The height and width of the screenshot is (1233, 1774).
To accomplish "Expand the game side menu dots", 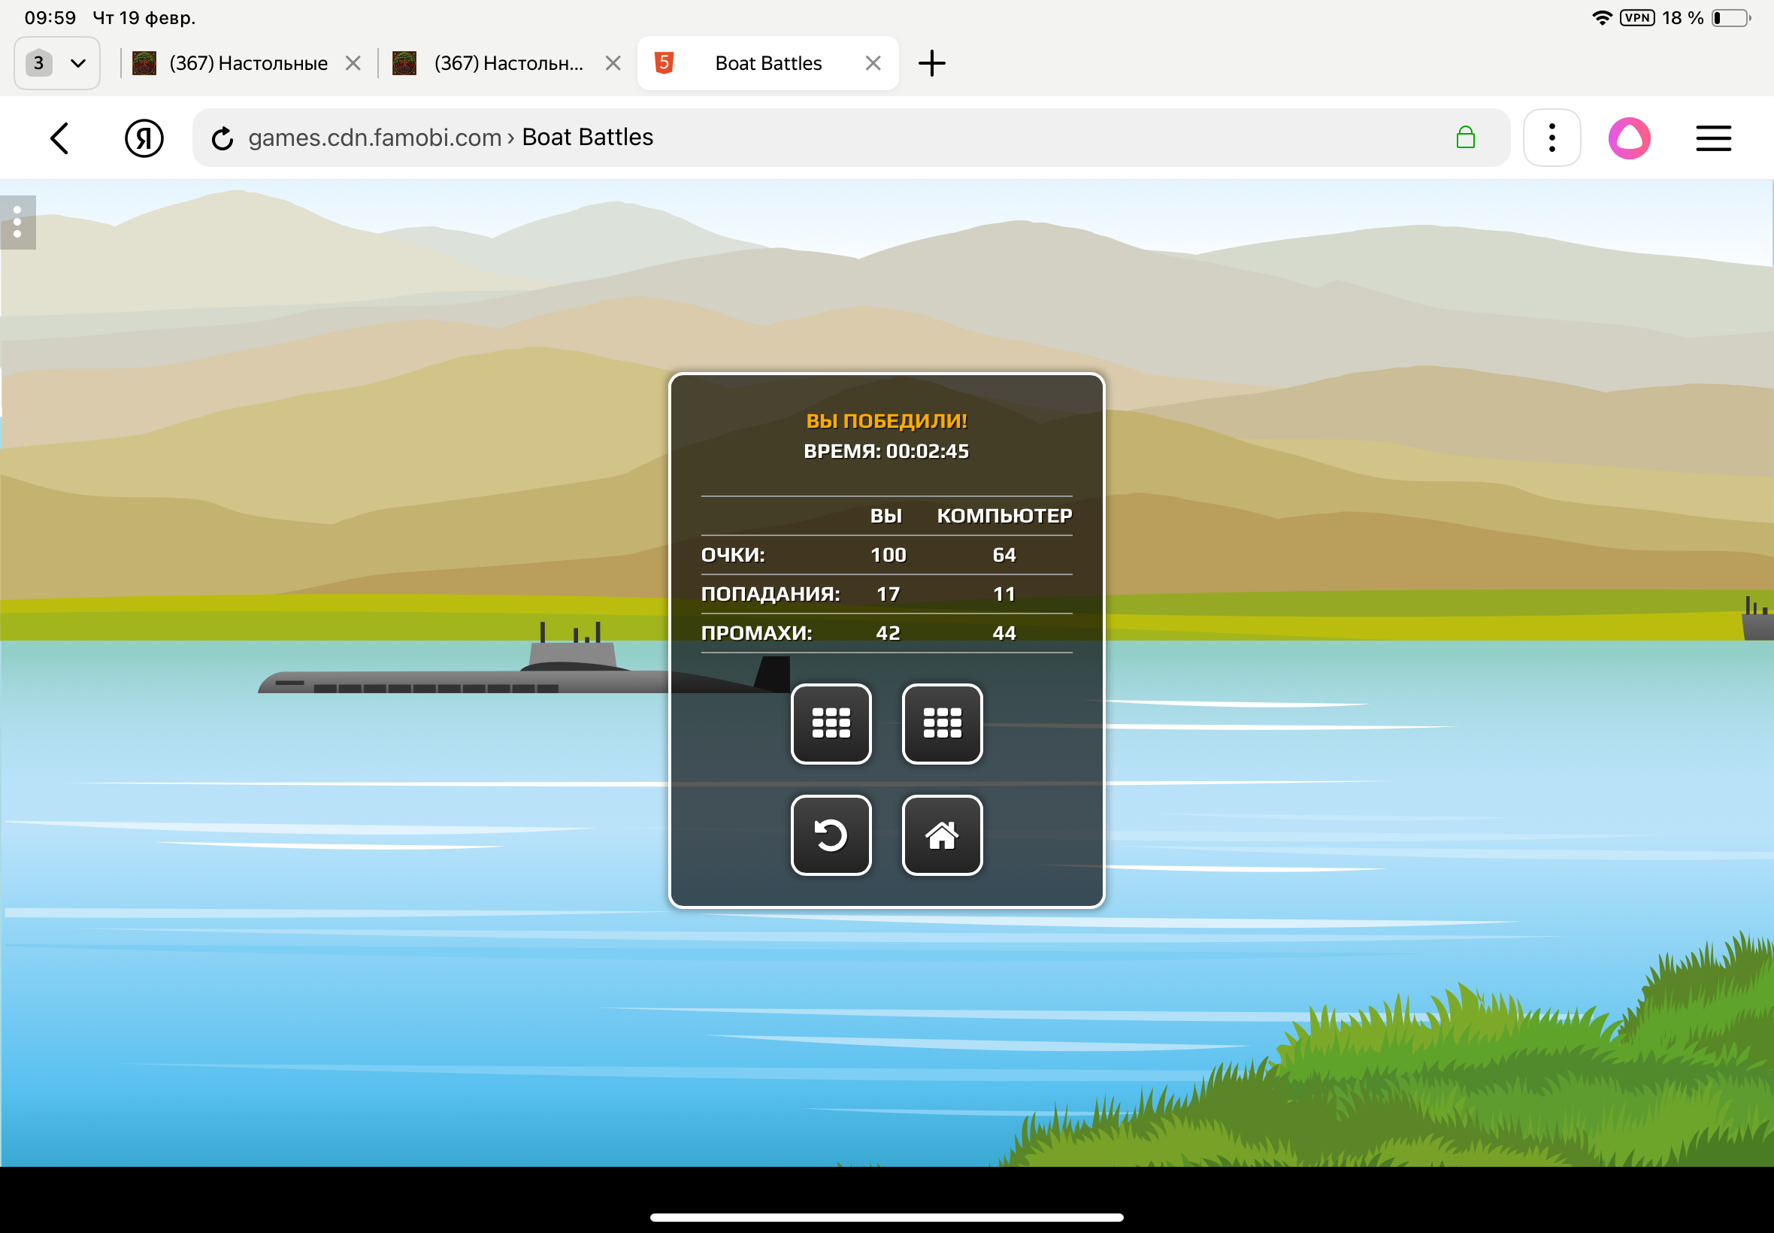I will 18,223.
